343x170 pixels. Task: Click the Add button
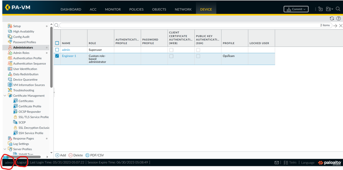pyautogui.click(x=61, y=155)
